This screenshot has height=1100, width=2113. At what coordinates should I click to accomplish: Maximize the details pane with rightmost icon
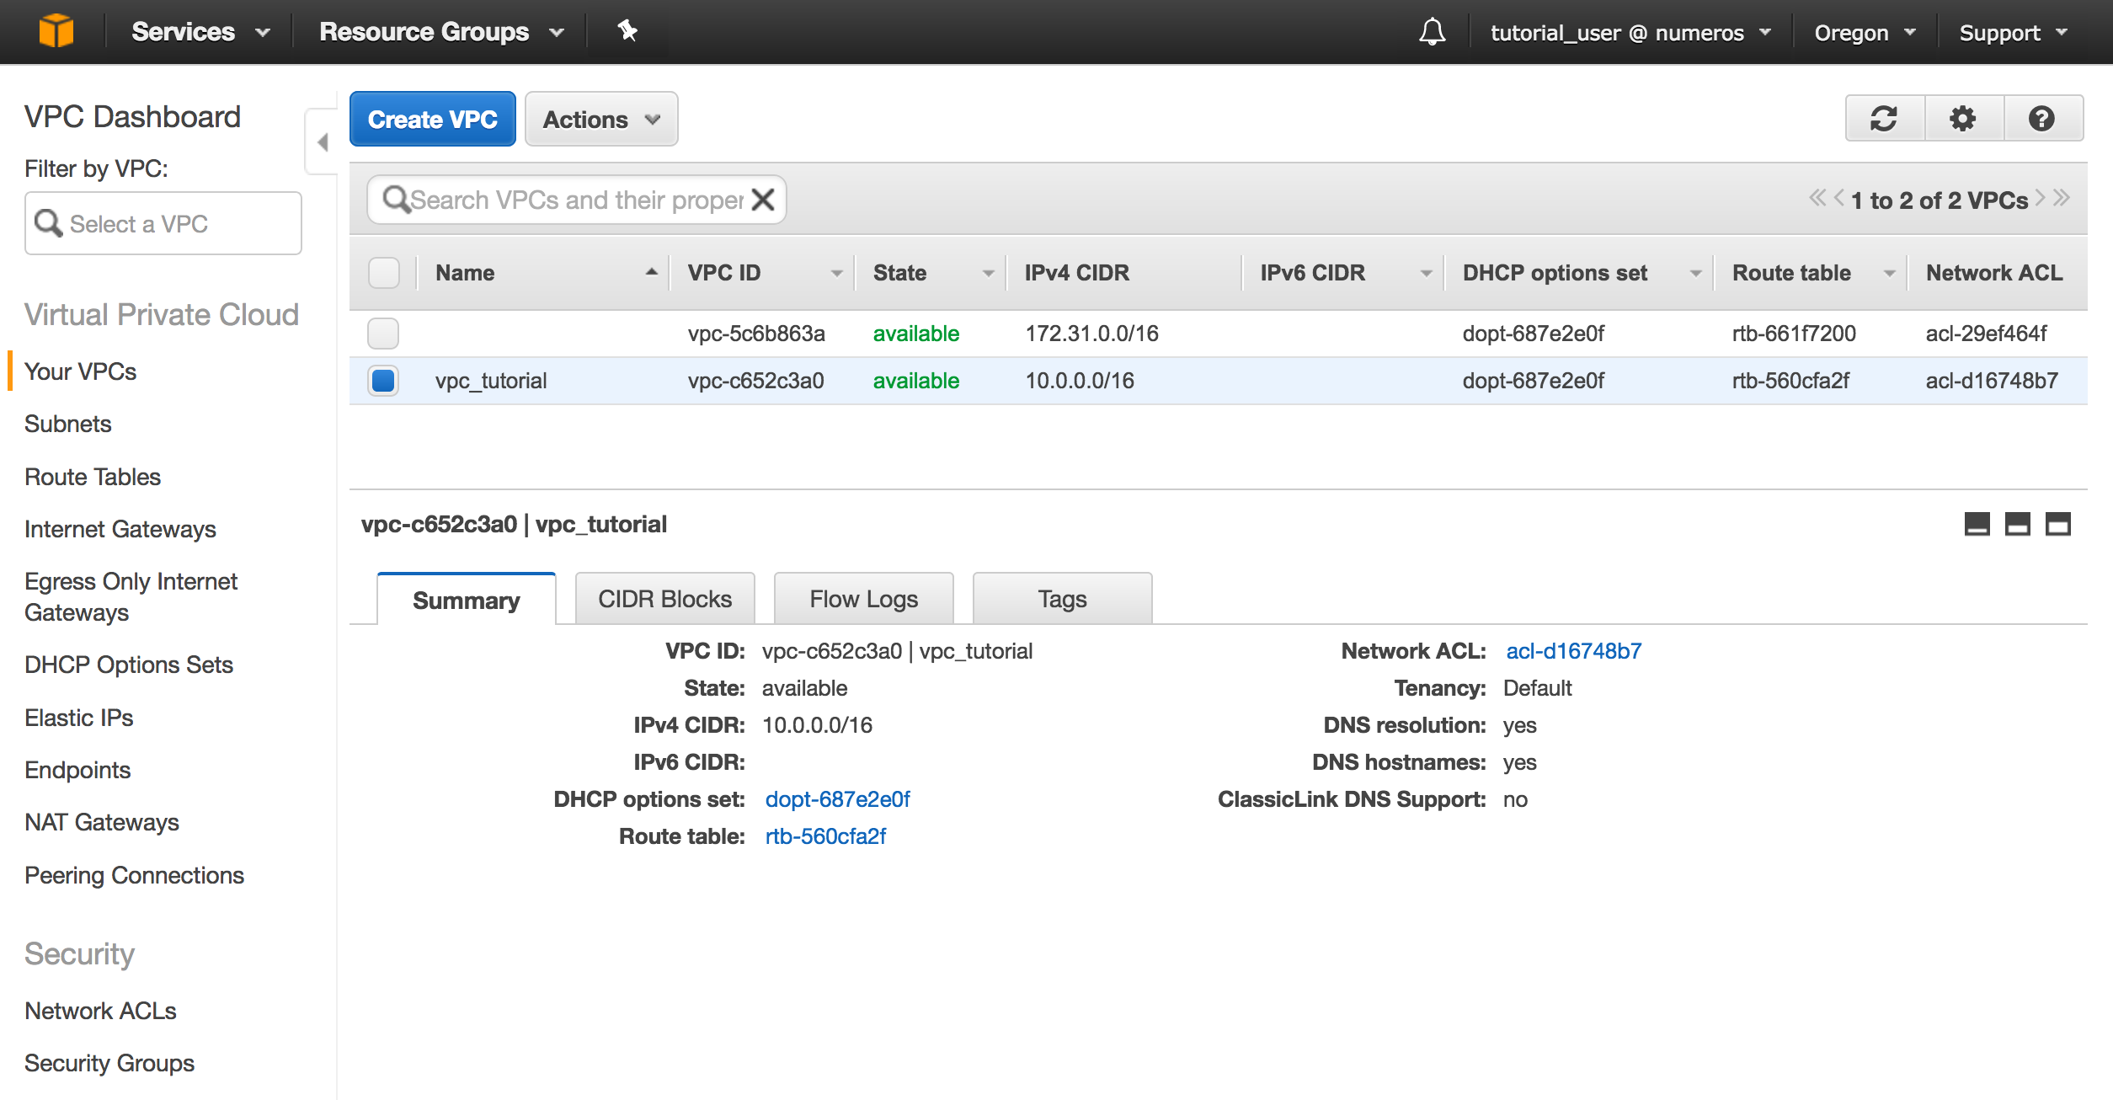[2058, 524]
